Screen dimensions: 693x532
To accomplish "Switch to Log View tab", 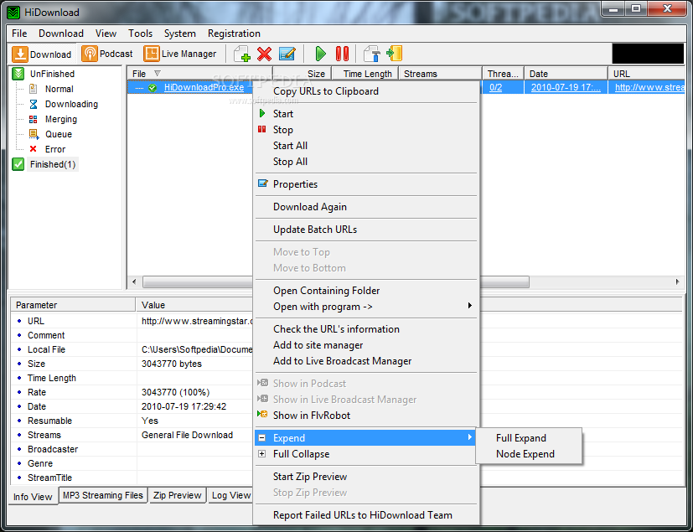I will click(x=230, y=495).
